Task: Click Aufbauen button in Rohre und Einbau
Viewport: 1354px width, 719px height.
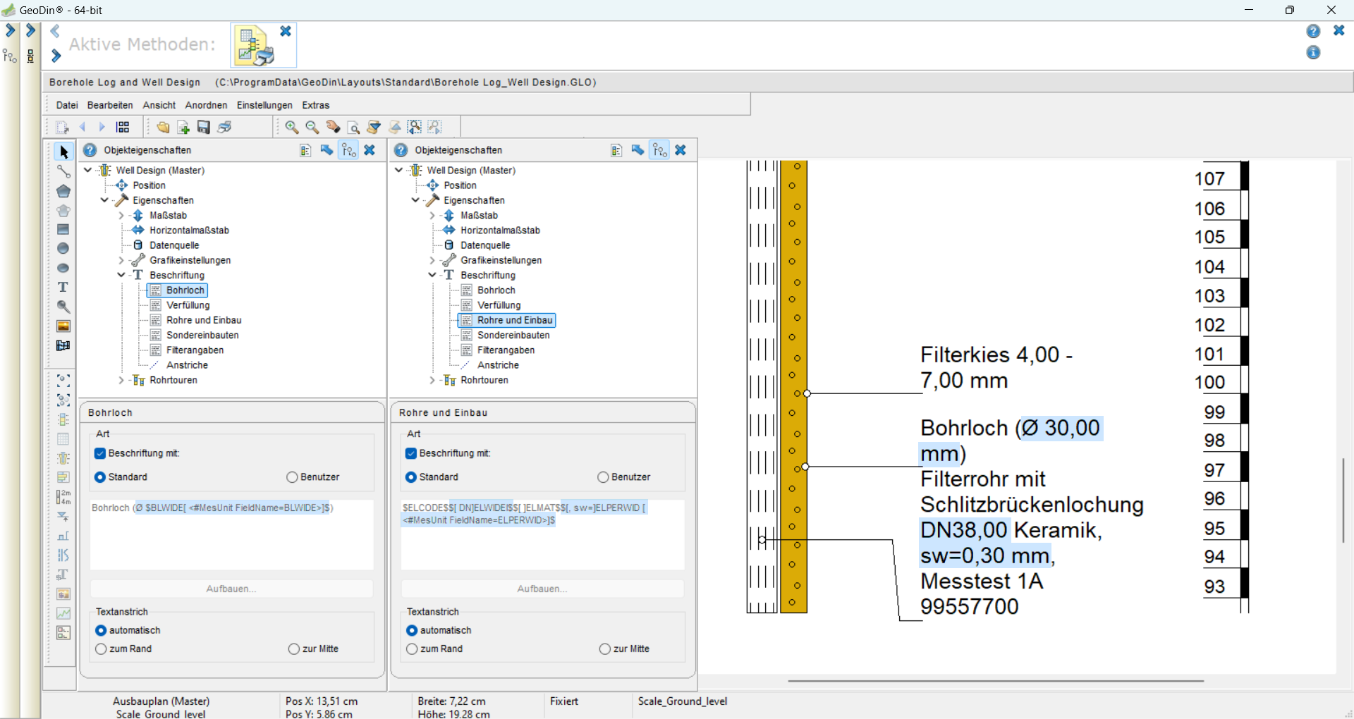Action: (542, 589)
